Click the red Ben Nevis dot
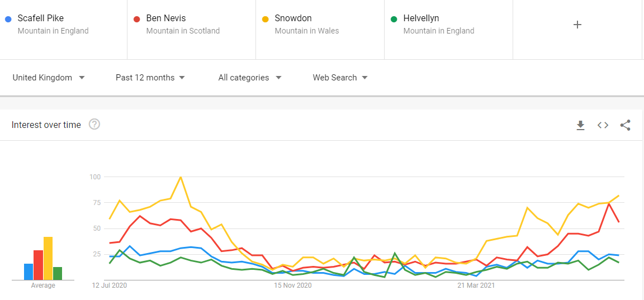The width and height of the screenshot is (644, 300). coord(136,19)
